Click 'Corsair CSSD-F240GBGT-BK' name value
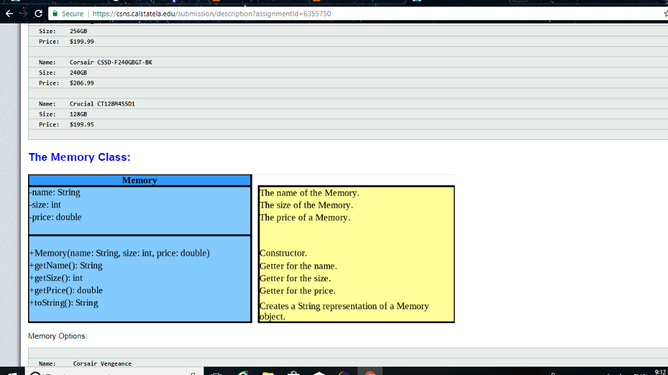The image size is (668, 375). pyautogui.click(x=111, y=62)
